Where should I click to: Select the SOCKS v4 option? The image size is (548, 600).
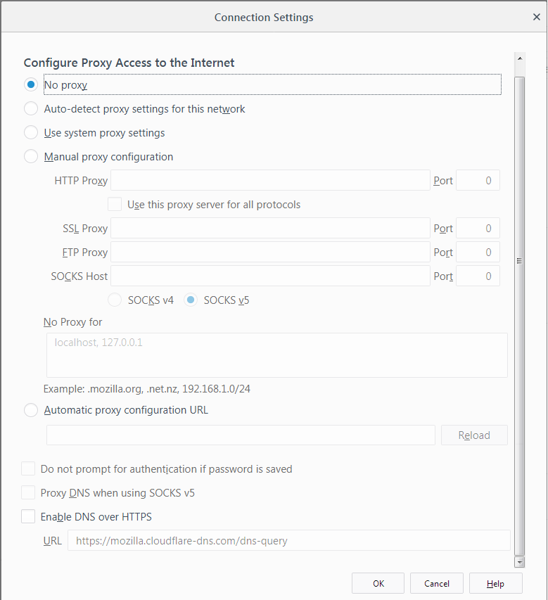click(x=114, y=300)
